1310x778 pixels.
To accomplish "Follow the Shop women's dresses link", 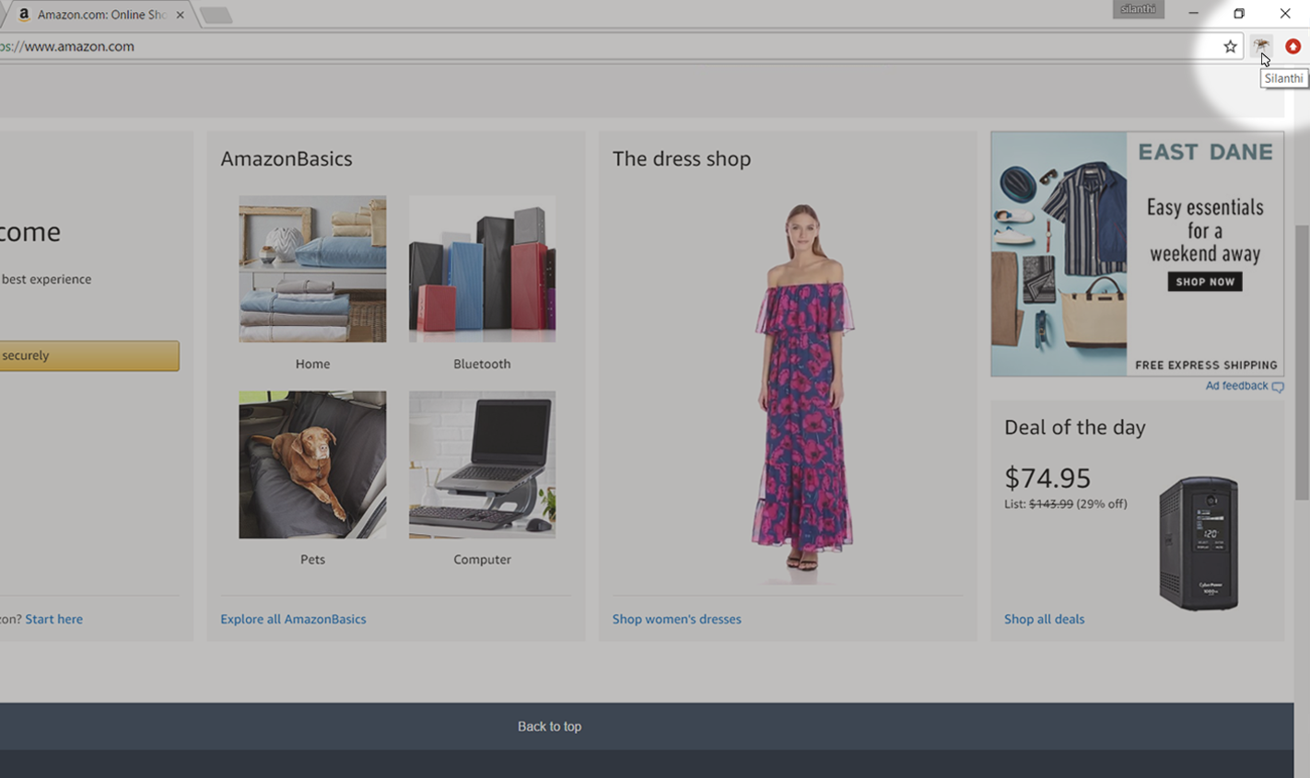I will (x=676, y=619).
